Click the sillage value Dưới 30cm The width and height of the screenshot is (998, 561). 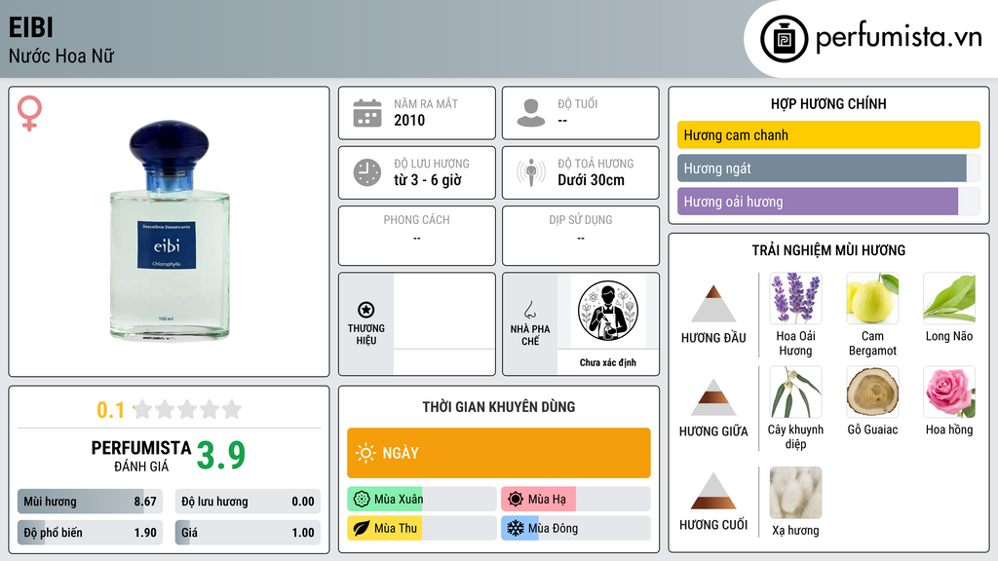(x=592, y=180)
